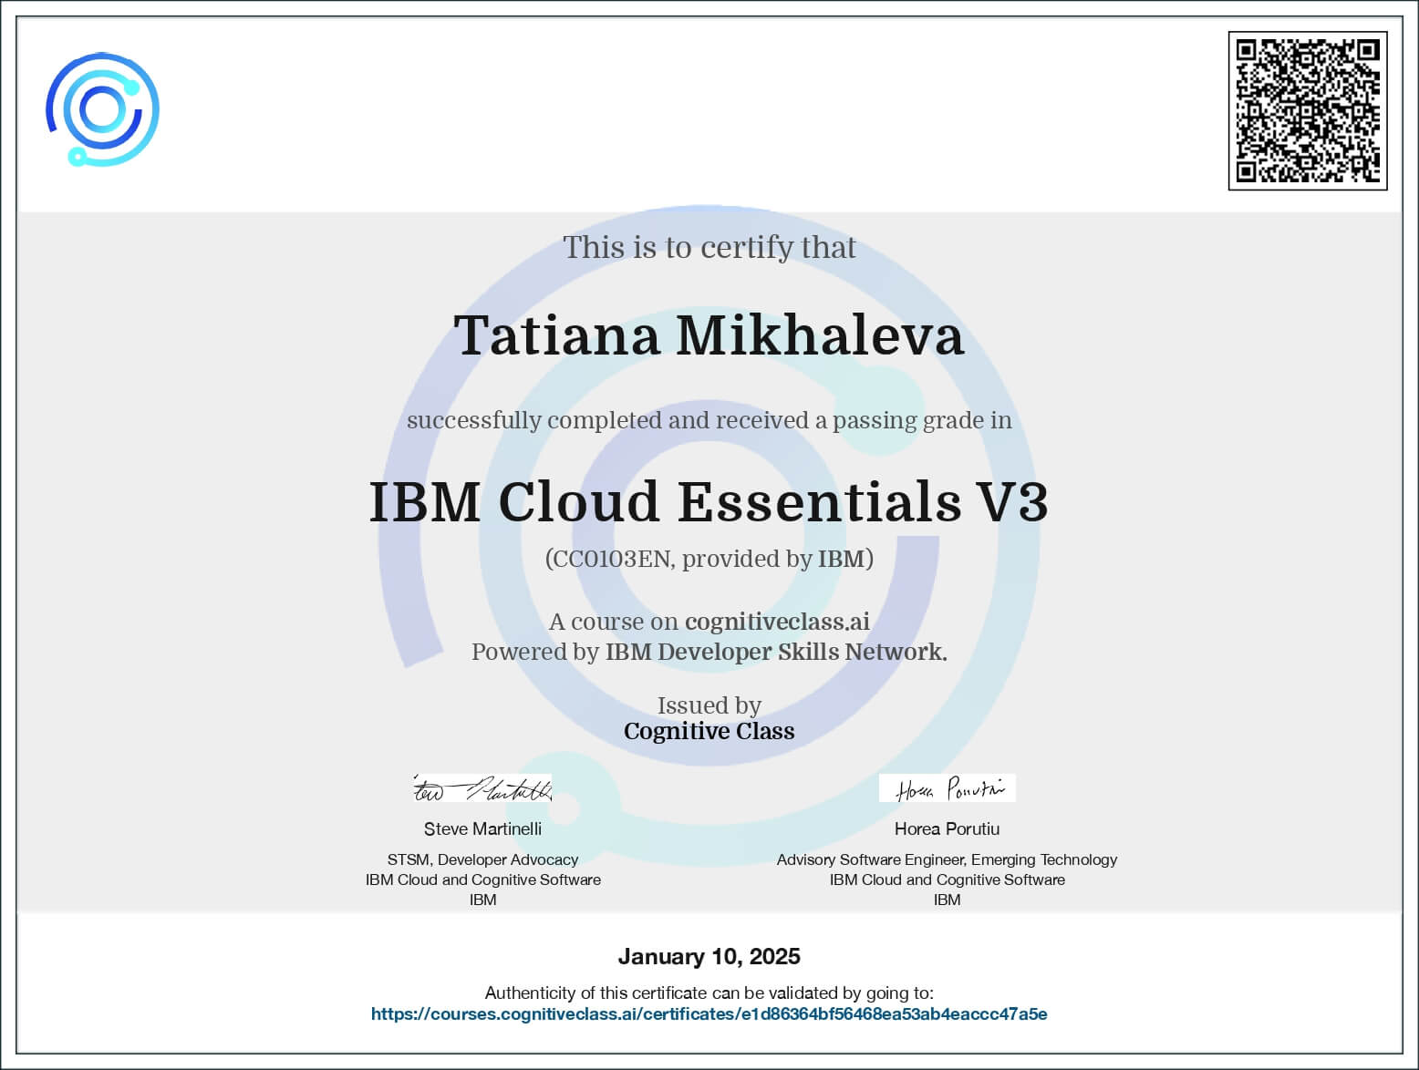This screenshot has height=1070, width=1419.
Task: Click the IBM Developer Skills Network text
Action: [776, 652]
